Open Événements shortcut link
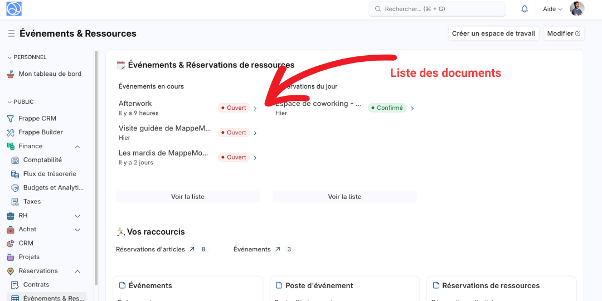This screenshot has height=301, width=602. pos(252,249)
